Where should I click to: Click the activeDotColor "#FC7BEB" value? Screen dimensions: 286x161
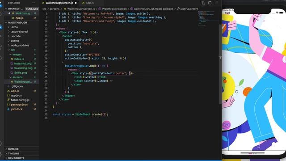pyautogui.click(x=94, y=55)
